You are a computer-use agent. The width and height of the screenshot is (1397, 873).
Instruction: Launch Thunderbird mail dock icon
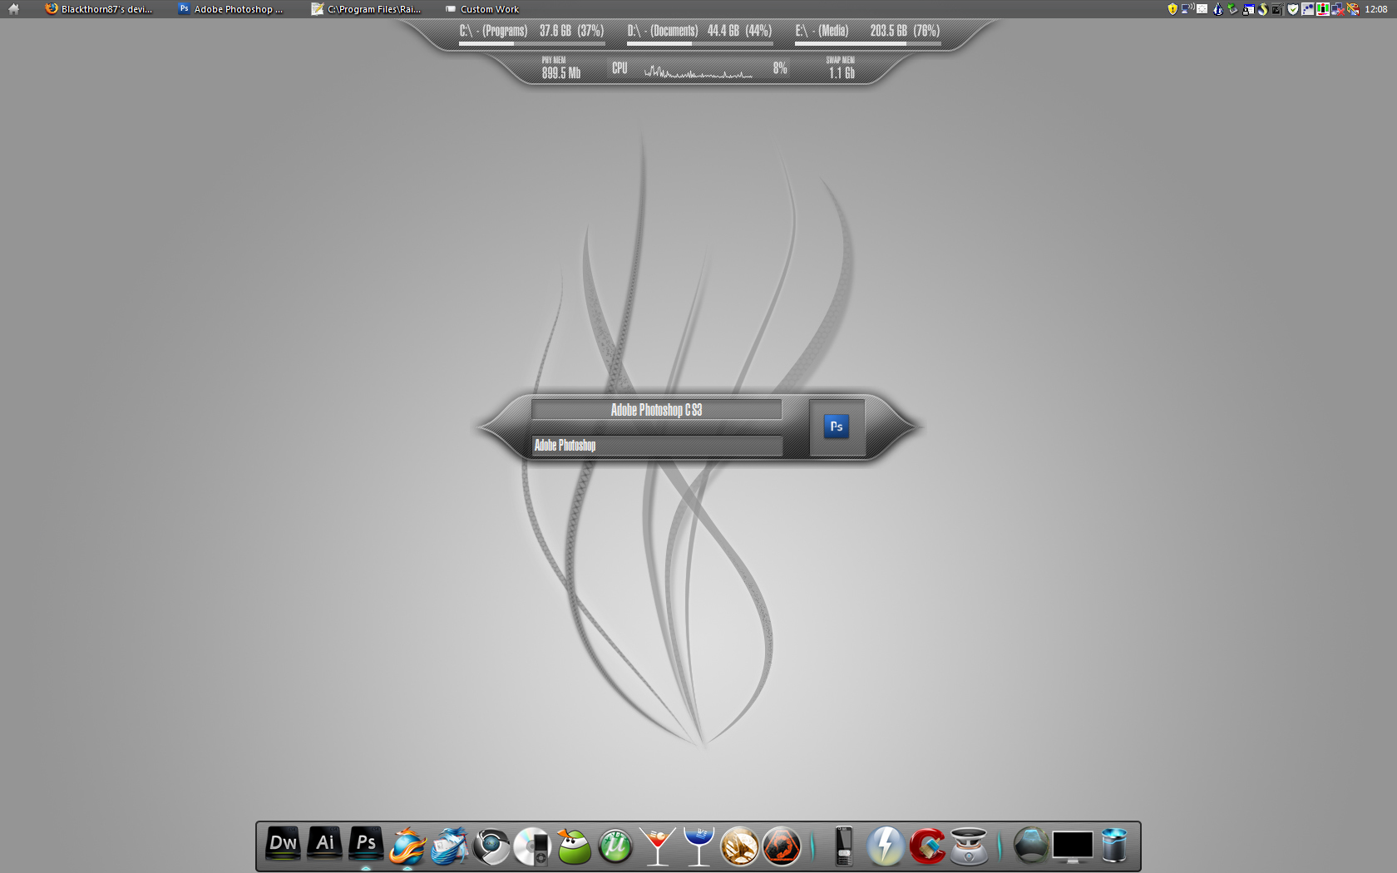(449, 846)
